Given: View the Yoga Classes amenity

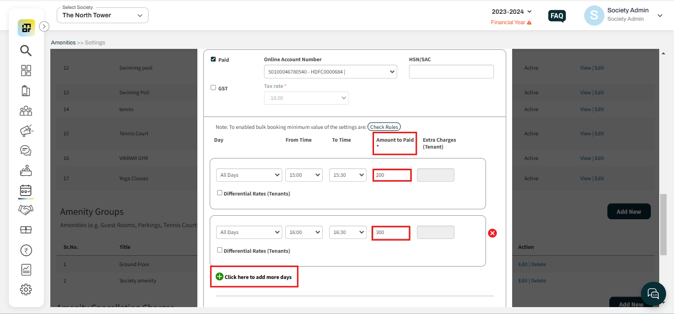Looking at the screenshot, I should coord(586,179).
